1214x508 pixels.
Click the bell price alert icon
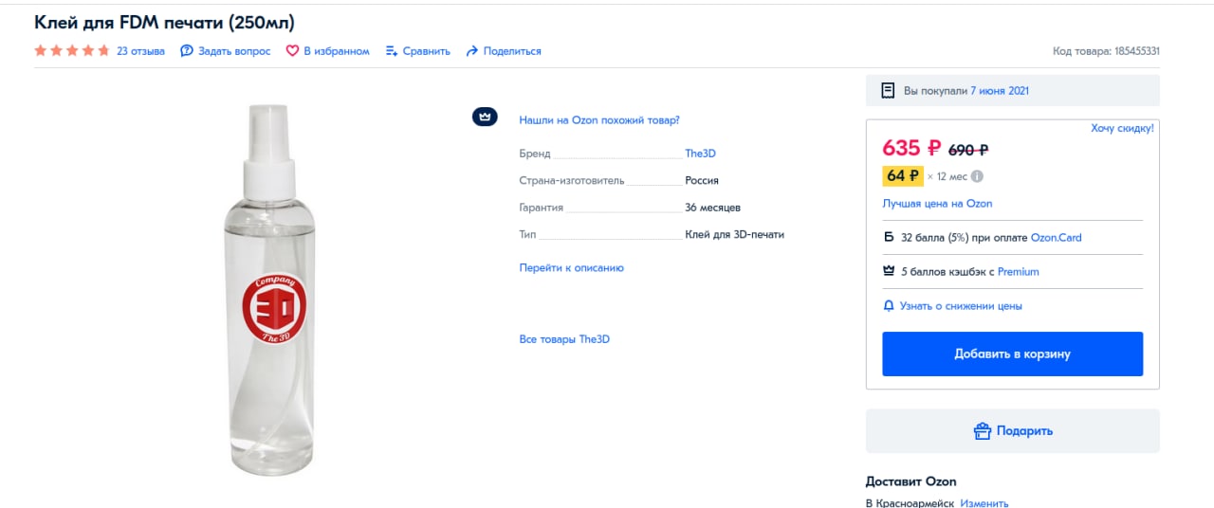click(x=889, y=306)
